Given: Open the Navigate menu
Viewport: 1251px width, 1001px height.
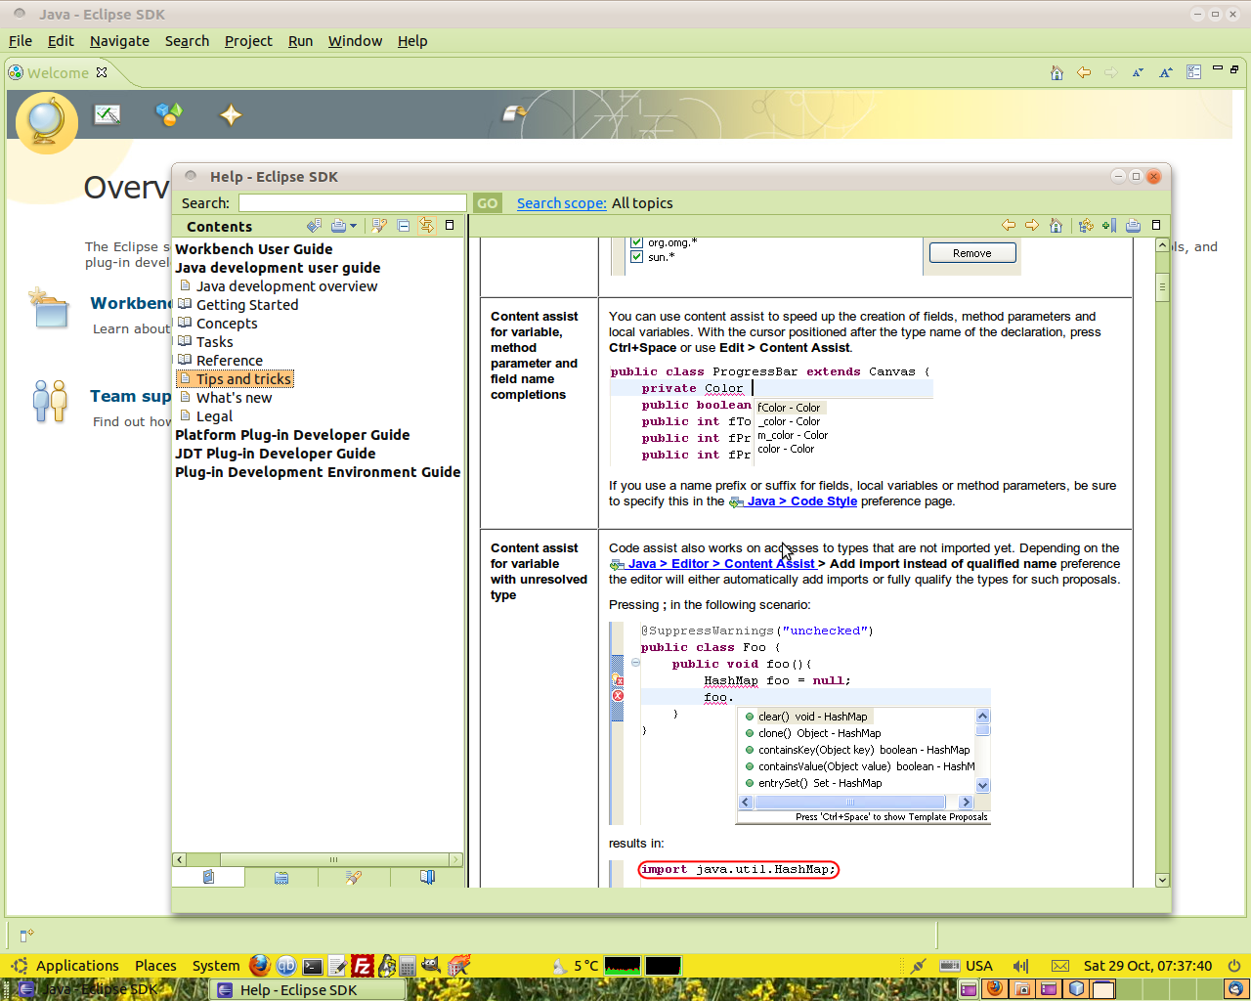Looking at the screenshot, I should point(119,41).
